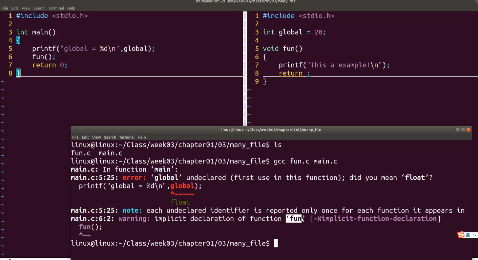478x260 pixels.
Task: Click the "int main()" line in left pane
Action: point(36,32)
